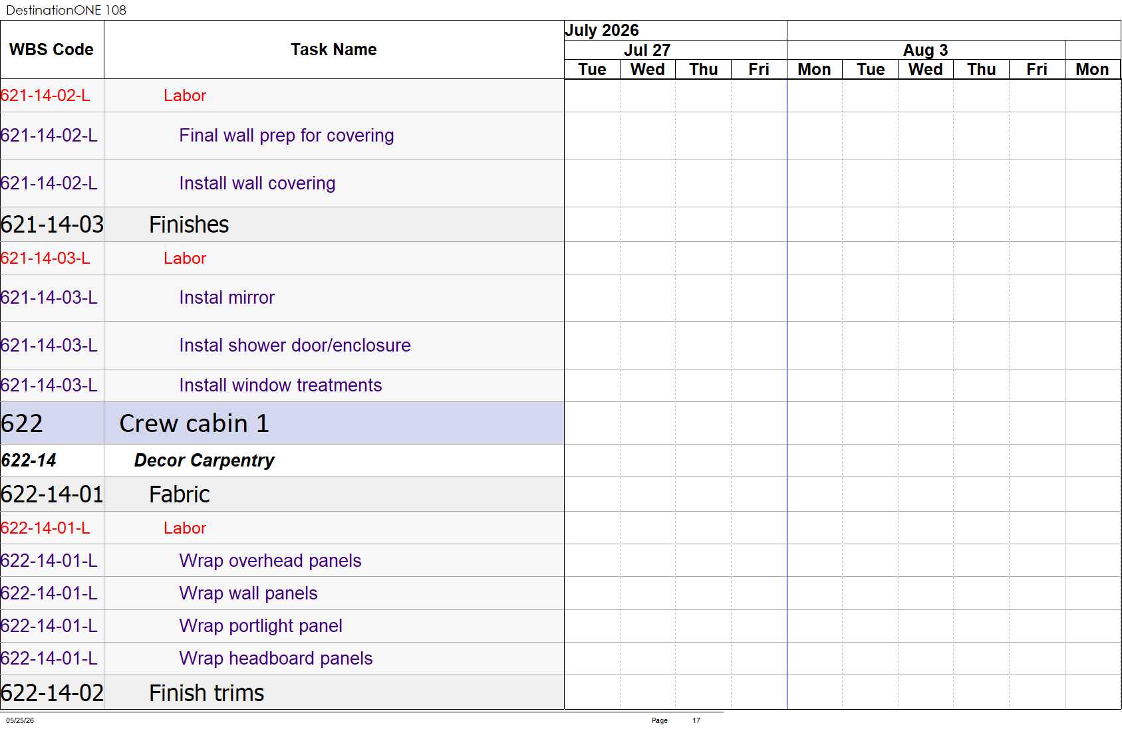Click the task Wrap headboard panels
This screenshot has height=729, width=1122.
(x=276, y=659)
